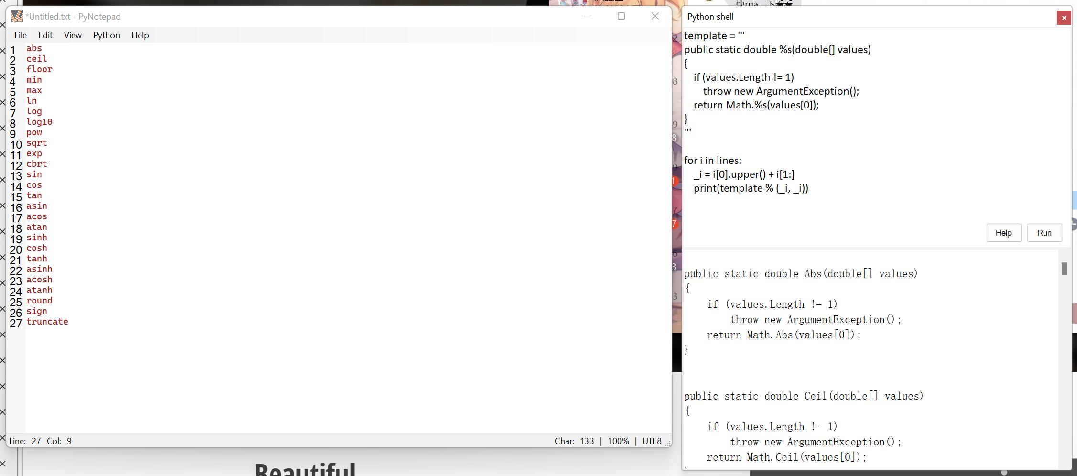Click the Run button in Python shell

pyautogui.click(x=1044, y=233)
